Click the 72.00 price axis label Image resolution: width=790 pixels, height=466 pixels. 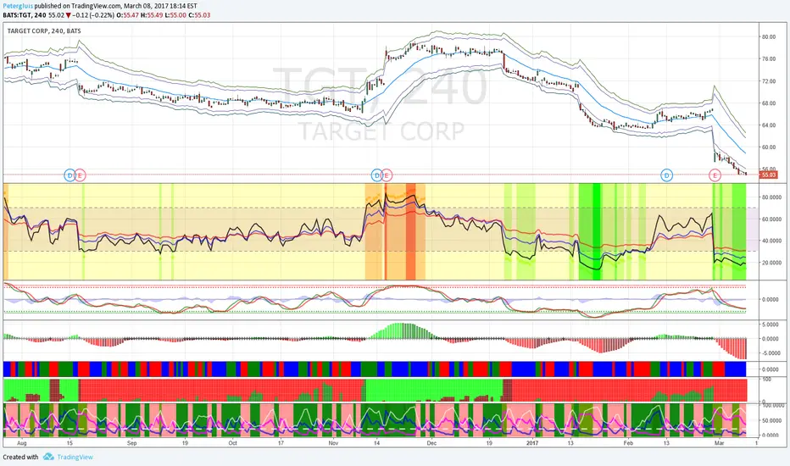[x=768, y=81]
